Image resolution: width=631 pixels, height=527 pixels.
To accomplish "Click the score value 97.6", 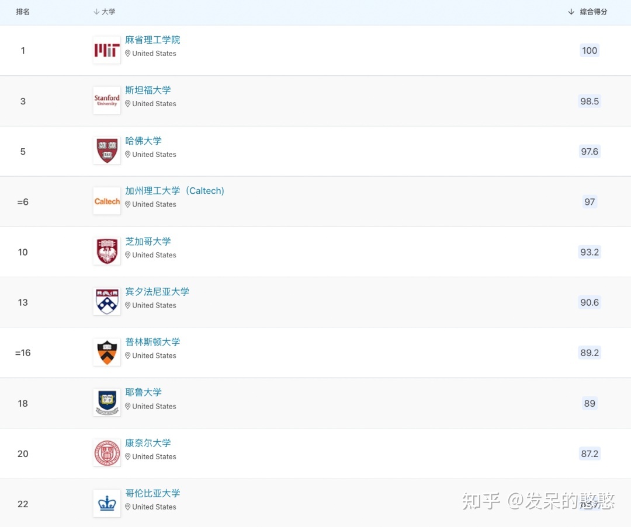I will (589, 151).
